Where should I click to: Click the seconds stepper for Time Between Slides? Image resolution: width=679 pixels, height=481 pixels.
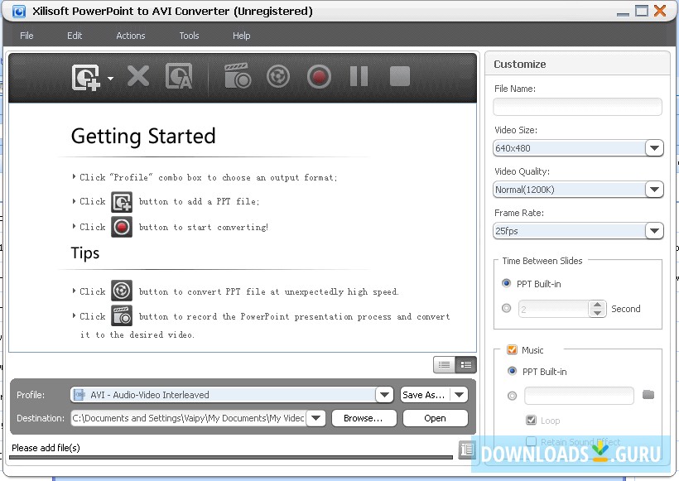(598, 308)
